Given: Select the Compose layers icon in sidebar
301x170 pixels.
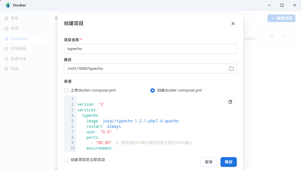Looking at the screenshot, I should coord(6,39).
